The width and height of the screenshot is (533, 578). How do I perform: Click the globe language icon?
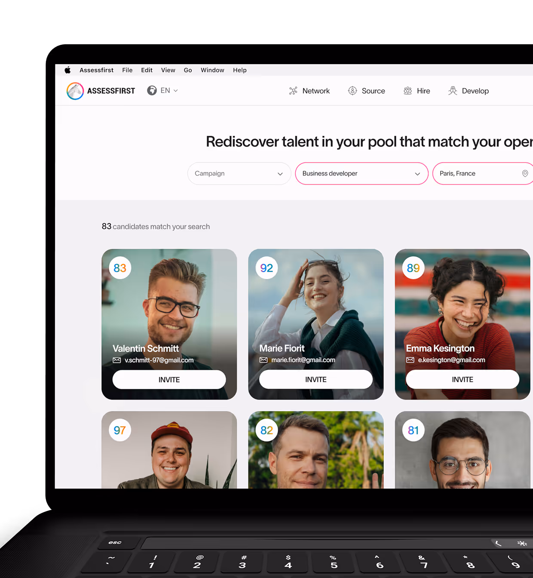tap(152, 90)
